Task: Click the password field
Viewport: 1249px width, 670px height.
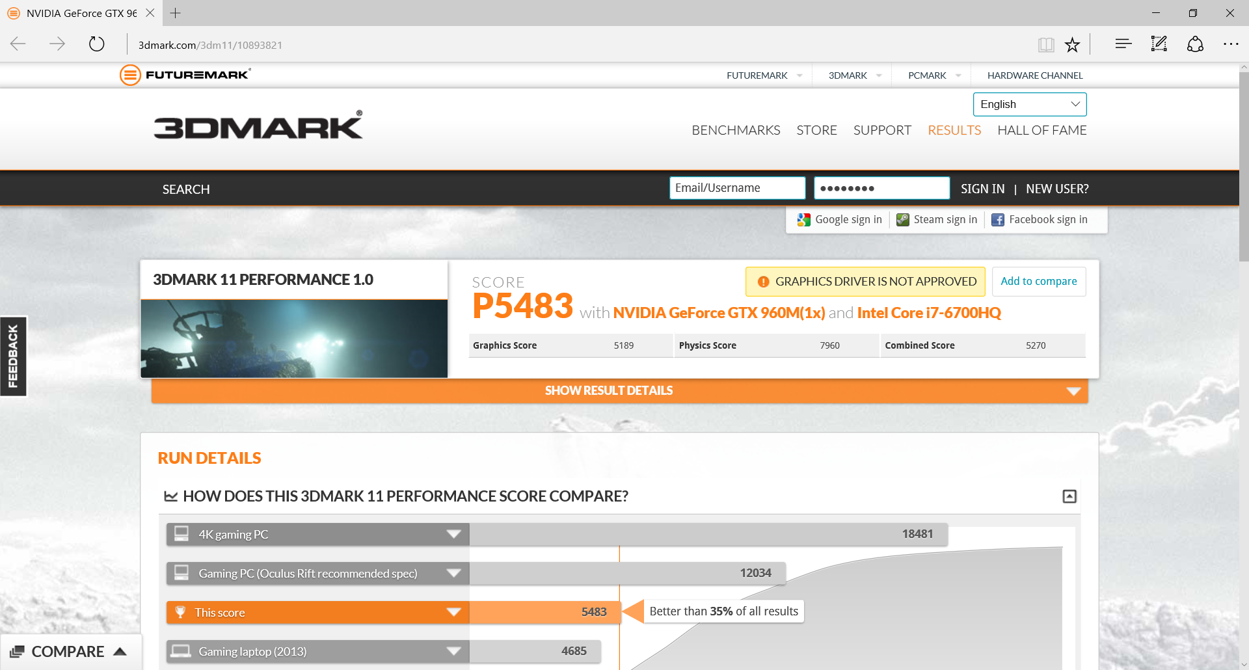Action: 881,188
